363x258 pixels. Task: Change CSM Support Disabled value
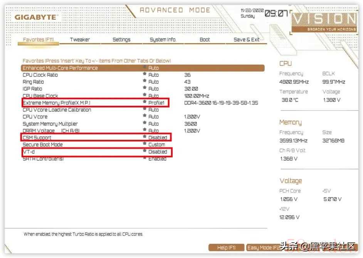point(158,137)
